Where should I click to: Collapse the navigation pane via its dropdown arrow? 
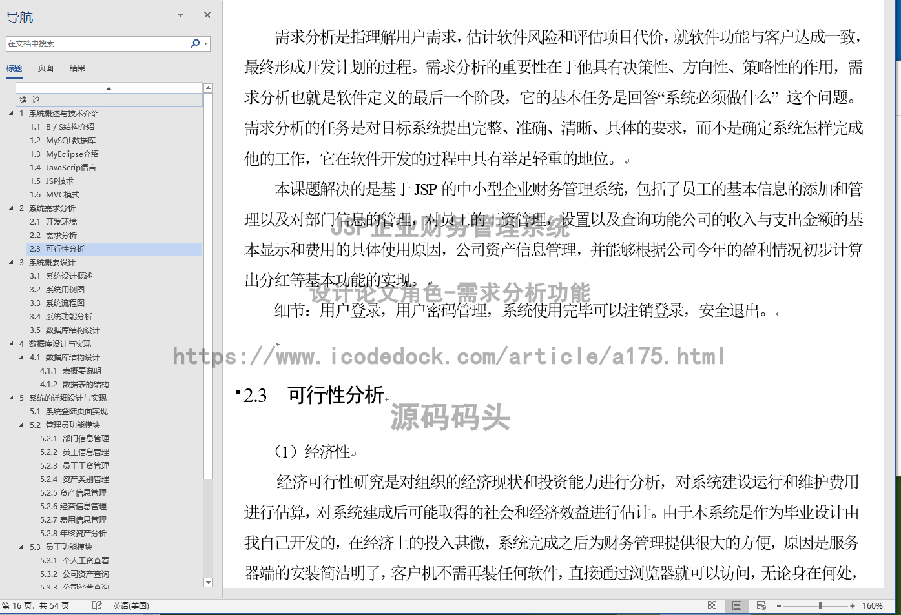pyautogui.click(x=180, y=14)
